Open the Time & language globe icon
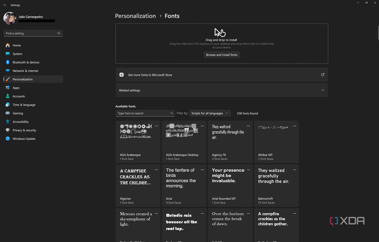Image resolution: width=379 pixels, height=242 pixels. 8,104
